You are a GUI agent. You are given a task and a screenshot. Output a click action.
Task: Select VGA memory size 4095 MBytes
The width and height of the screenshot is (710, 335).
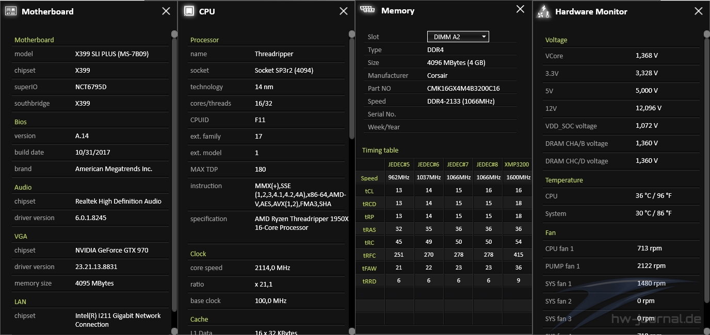(94, 283)
